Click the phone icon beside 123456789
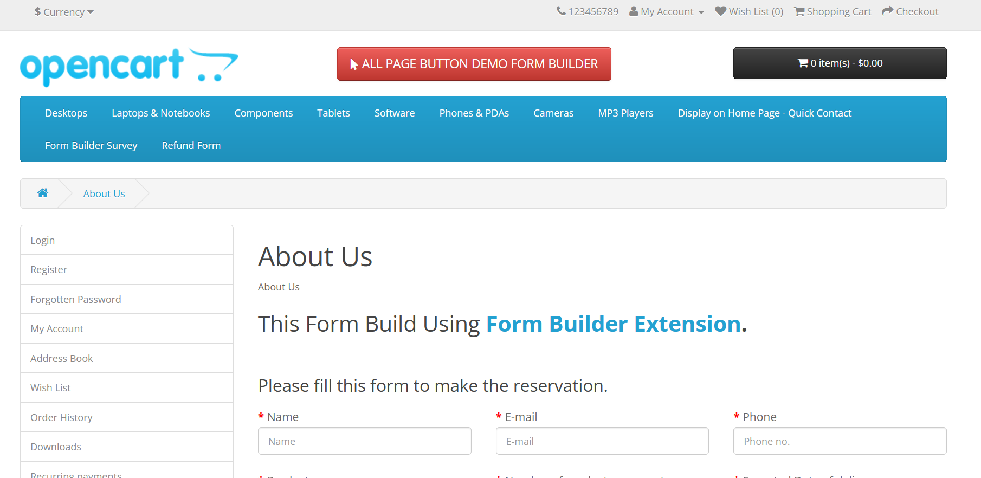Image resolution: width=981 pixels, height=478 pixels. (x=561, y=11)
